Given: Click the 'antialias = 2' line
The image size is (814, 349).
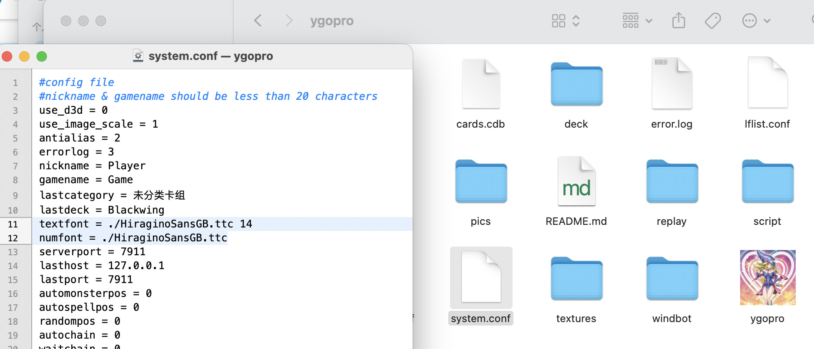Looking at the screenshot, I should [80, 138].
